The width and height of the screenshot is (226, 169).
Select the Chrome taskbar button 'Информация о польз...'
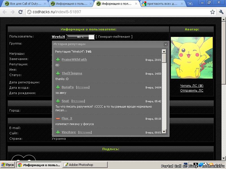point(39,165)
